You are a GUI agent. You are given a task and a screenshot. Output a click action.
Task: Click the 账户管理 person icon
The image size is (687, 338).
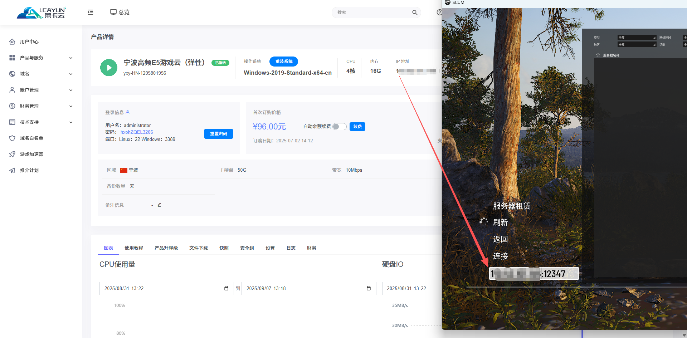12,90
